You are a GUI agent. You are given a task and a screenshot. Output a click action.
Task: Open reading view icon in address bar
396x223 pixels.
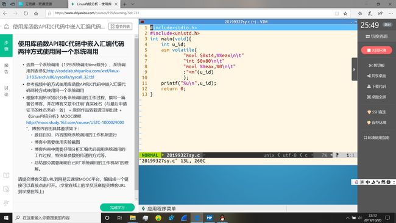pos(337,13)
